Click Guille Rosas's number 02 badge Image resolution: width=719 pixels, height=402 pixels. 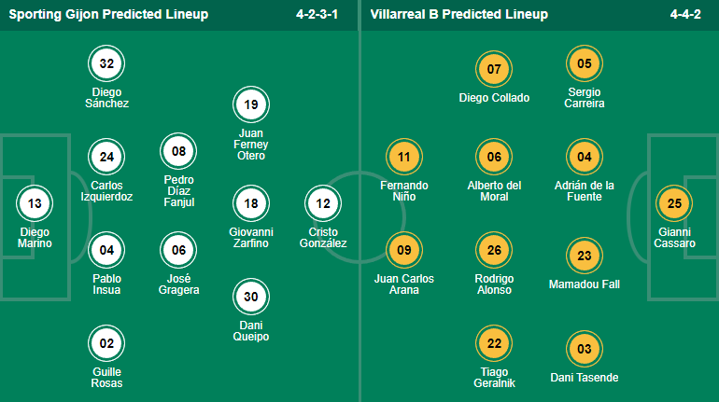[106, 343]
